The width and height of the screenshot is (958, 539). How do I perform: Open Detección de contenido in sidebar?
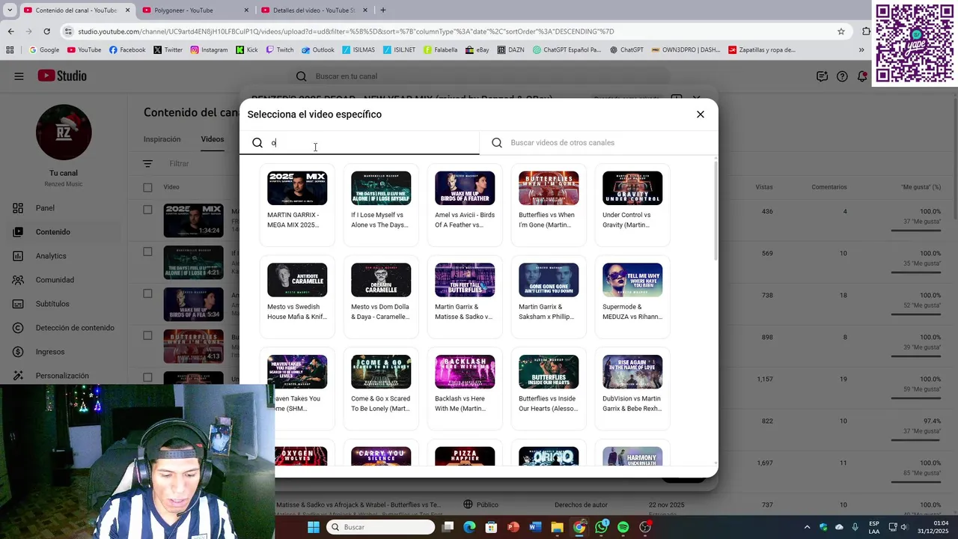(x=64, y=328)
